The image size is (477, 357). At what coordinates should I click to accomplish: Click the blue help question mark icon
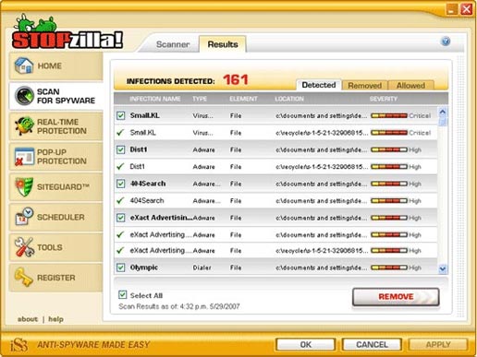point(446,42)
